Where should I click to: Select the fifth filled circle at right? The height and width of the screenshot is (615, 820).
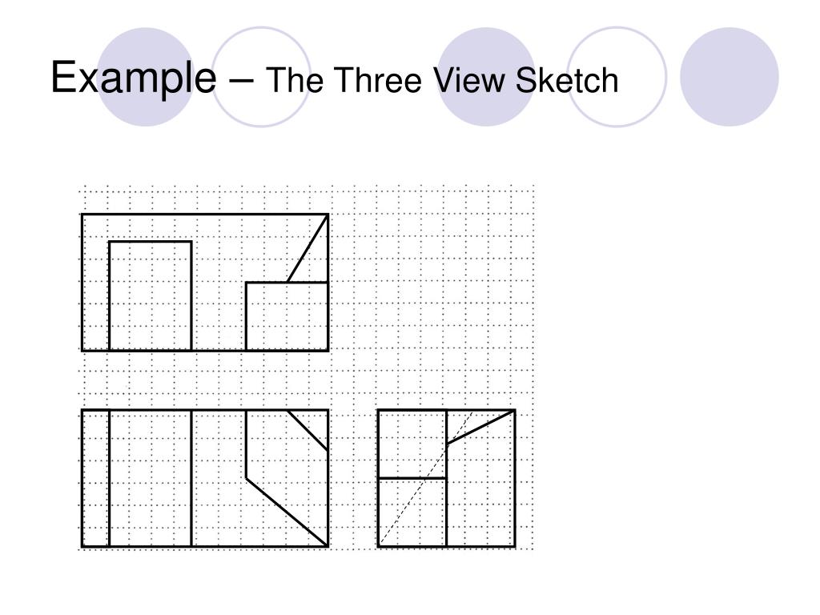coord(729,76)
